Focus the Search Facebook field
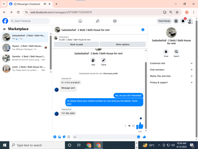The height and width of the screenshot is (149, 198). point(30,21)
